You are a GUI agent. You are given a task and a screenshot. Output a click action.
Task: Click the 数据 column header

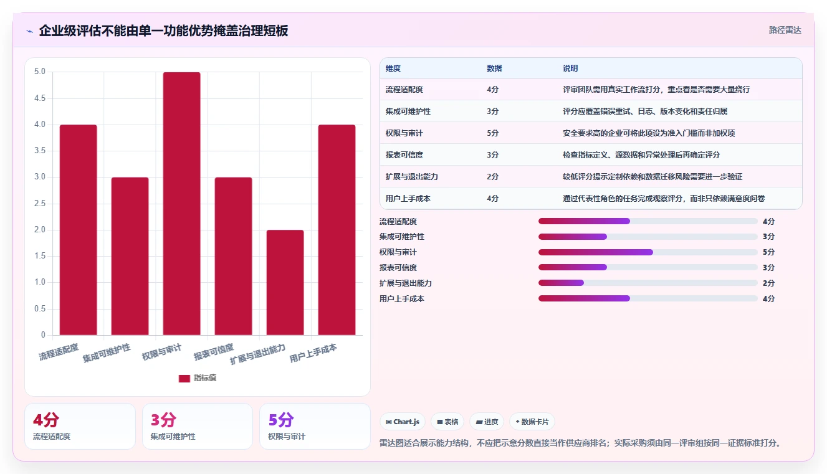[494, 68]
